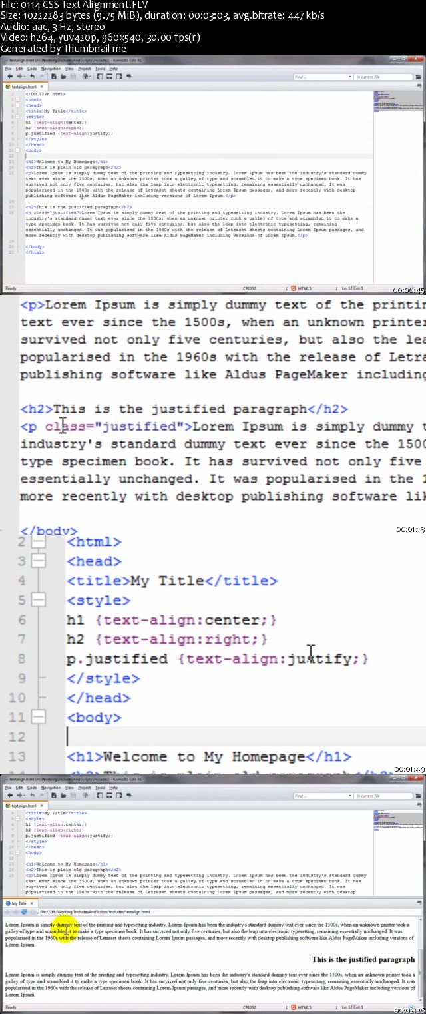Open the Navigation menu in the first frame
426x1014 pixels.
(51, 69)
